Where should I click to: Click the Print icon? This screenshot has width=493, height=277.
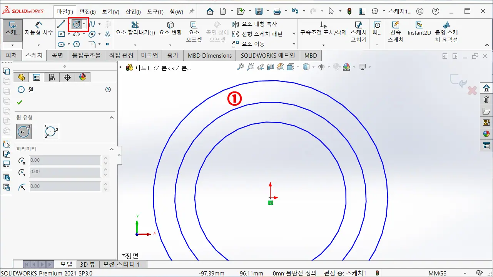[x=277, y=11]
